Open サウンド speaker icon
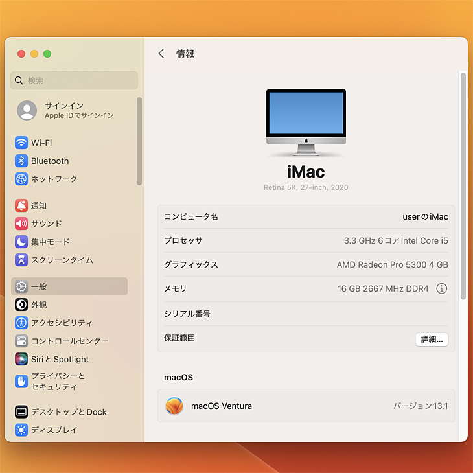This screenshot has height=473, width=473. pyautogui.click(x=21, y=224)
